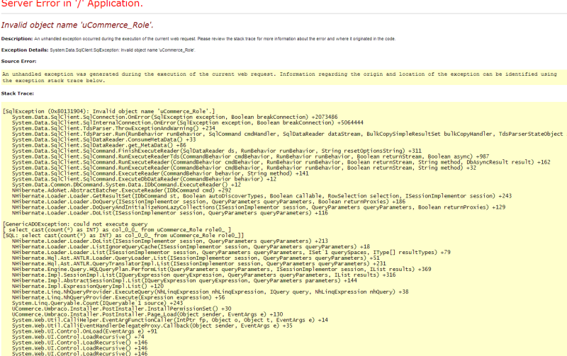Click the 'System.Linq.Queryable.Count' stack line
The image size is (567, 356).
coord(97,303)
